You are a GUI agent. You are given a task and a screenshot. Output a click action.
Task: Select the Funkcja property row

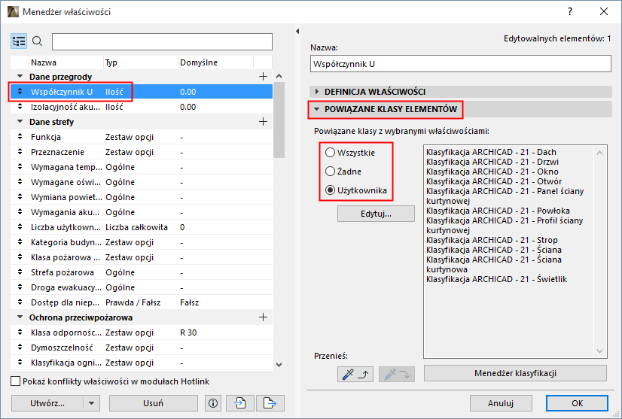click(x=142, y=137)
